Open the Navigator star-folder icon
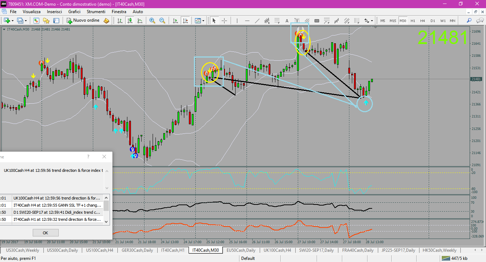Screen dimensions: 486x262 click(x=46, y=21)
